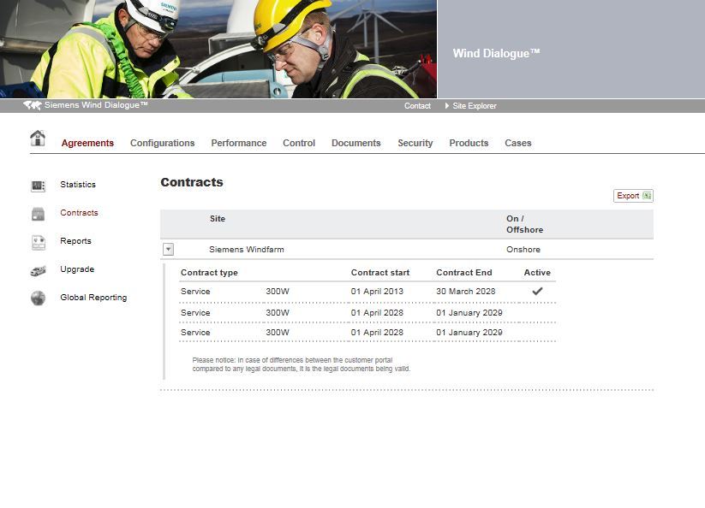Click the Statistics sidebar icon
Screen dimensions: 705x508
pos(39,186)
